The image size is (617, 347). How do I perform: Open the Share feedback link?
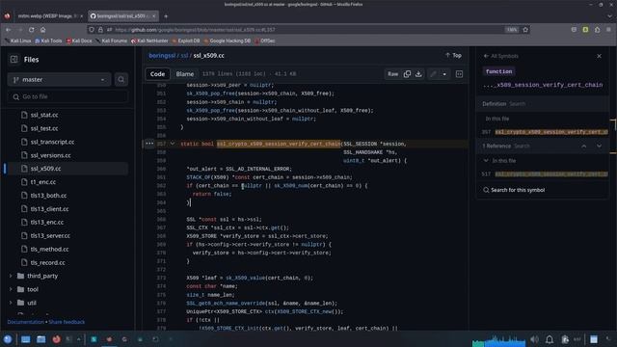tap(67, 322)
